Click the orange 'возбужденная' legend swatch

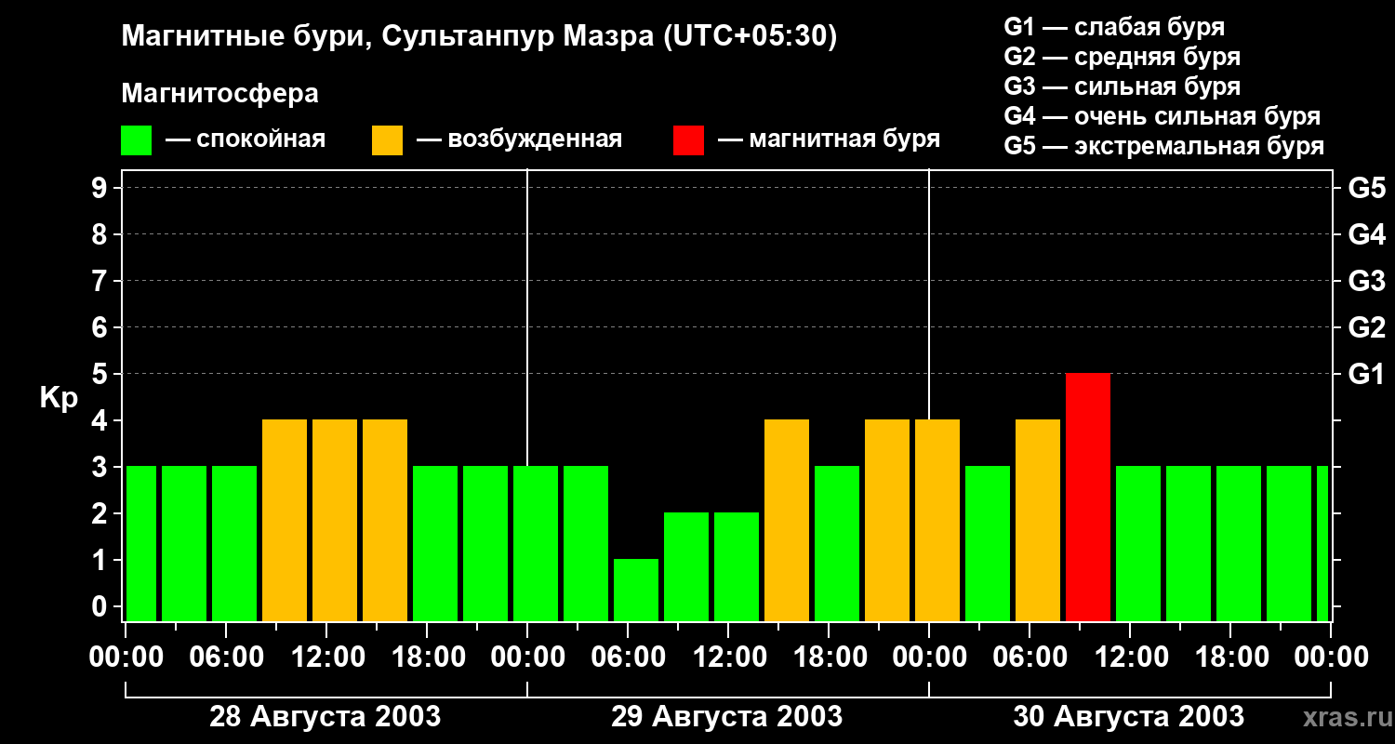[x=387, y=139]
